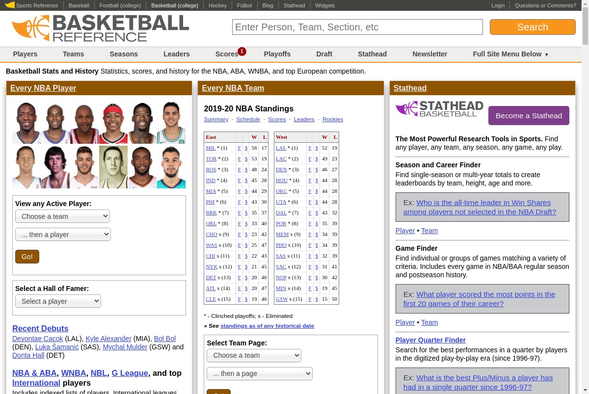The width and height of the screenshot is (589, 394).
Task: Open the Leaders menu
Action: [x=177, y=54]
